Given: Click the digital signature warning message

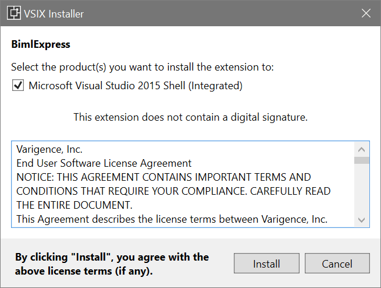Looking at the screenshot, I should [190, 117].
